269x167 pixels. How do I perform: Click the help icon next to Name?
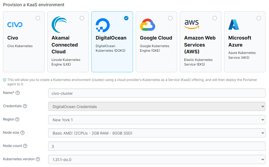pyautogui.click(x=18, y=93)
